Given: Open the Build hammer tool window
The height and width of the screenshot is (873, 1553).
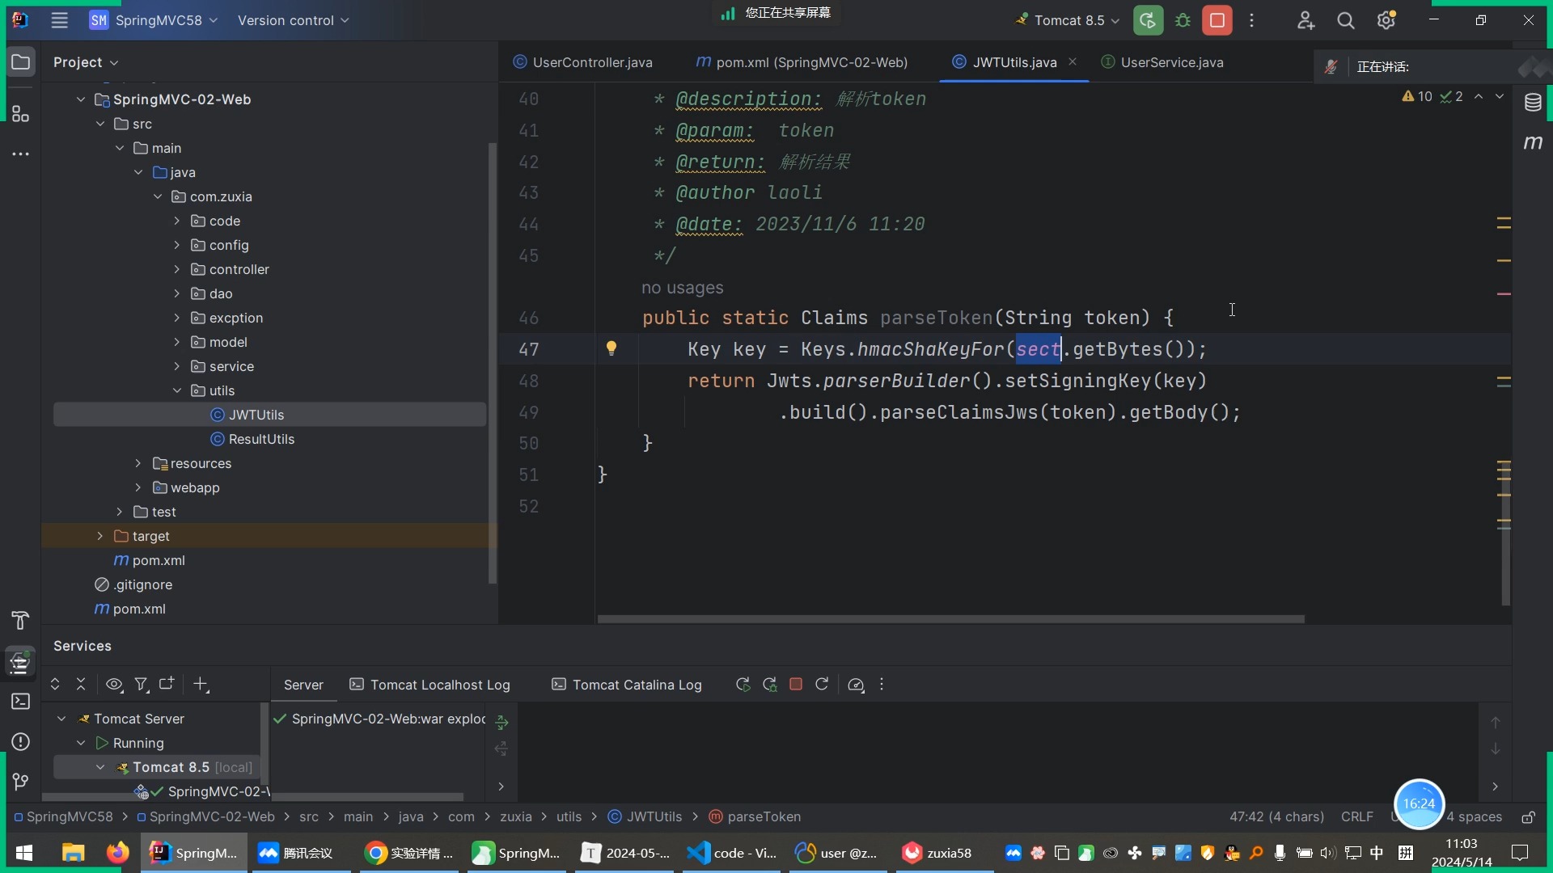Looking at the screenshot, I should pyautogui.click(x=21, y=620).
